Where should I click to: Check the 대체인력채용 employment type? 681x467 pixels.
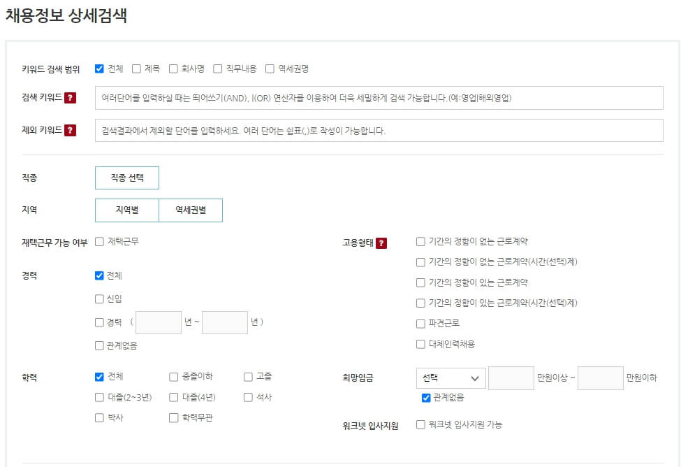(x=420, y=343)
